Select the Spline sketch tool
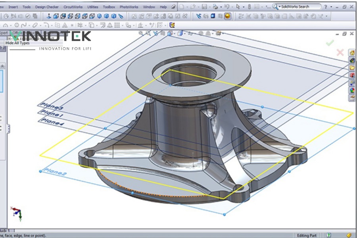 (24, 25)
